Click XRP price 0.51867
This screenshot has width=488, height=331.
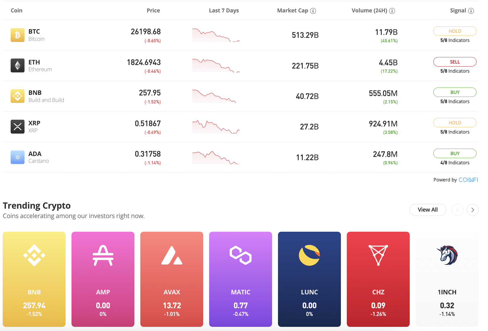[x=148, y=124]
